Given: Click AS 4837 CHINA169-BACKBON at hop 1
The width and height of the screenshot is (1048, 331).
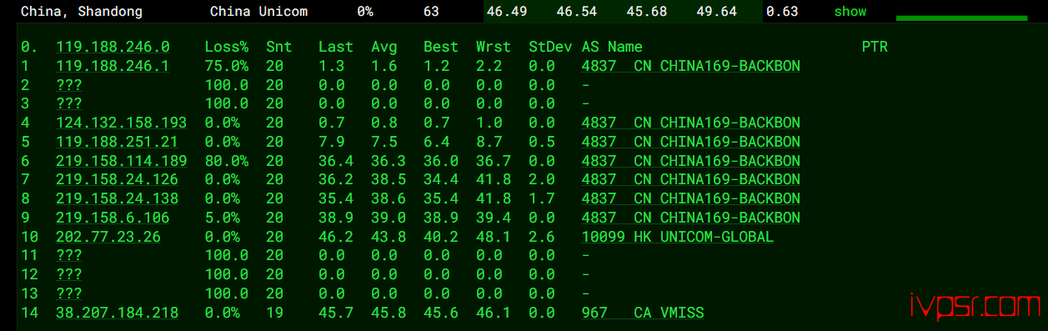Looking at the screenshot, I should 690,66.
